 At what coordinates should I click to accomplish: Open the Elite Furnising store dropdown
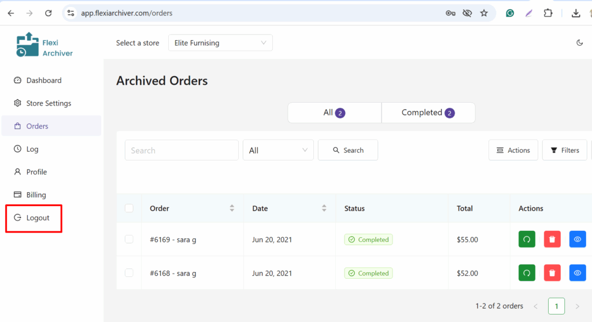point(220,43)
